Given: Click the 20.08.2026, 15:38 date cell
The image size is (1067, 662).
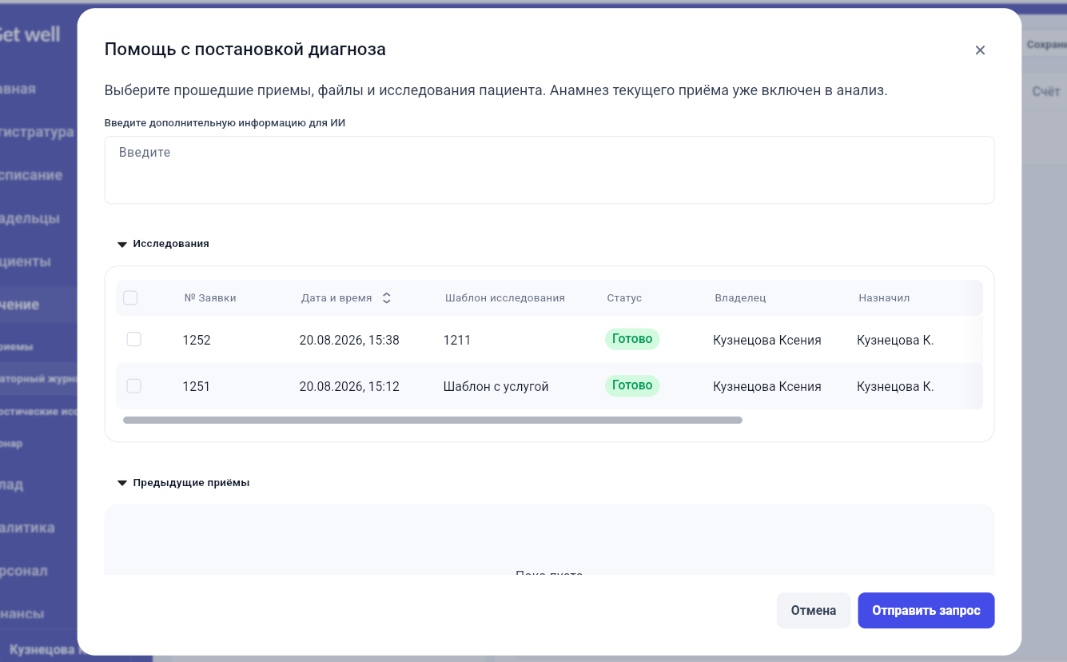Looking at the screenshot, I should [349, 340].
